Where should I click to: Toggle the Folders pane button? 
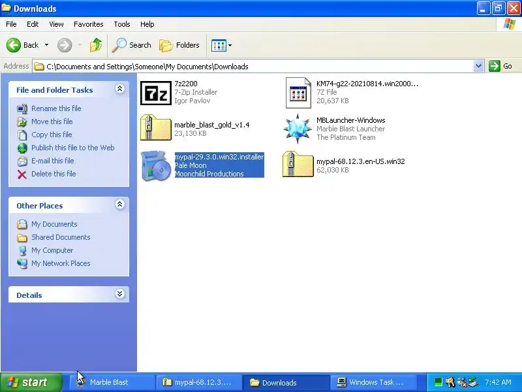pos(179,45)
